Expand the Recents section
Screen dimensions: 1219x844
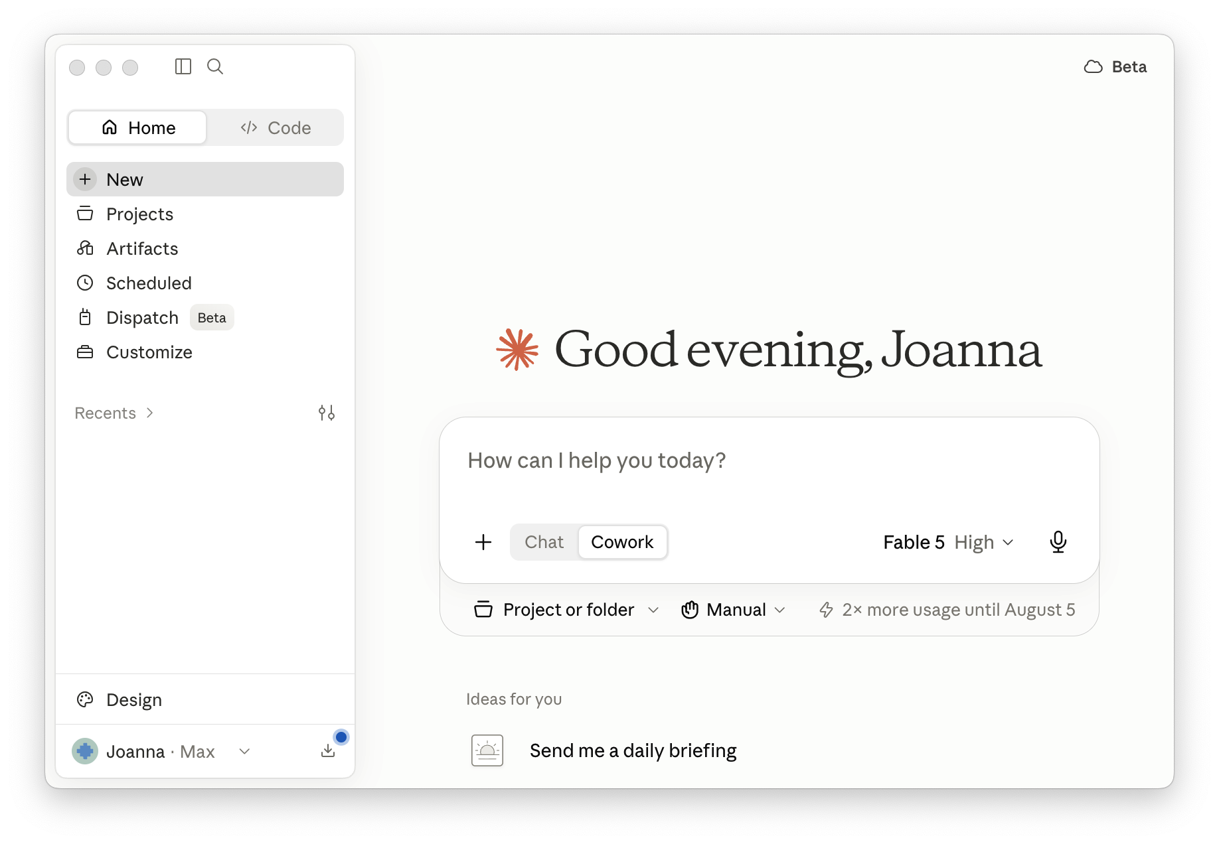point(114,413)
